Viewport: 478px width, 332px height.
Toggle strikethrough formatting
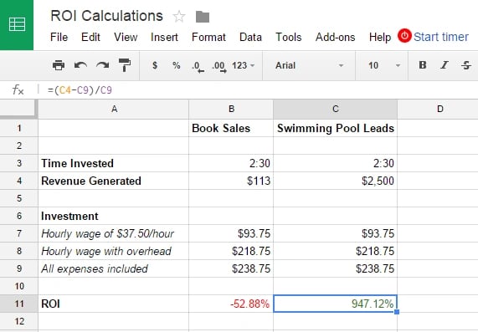coord(466,65)
